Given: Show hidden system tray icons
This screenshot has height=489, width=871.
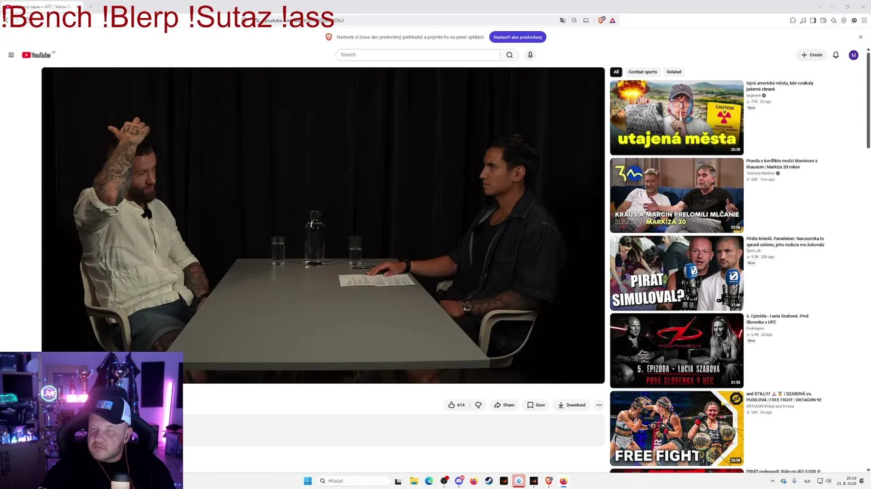Looking at the screenshot, I should tap(772, 481).
